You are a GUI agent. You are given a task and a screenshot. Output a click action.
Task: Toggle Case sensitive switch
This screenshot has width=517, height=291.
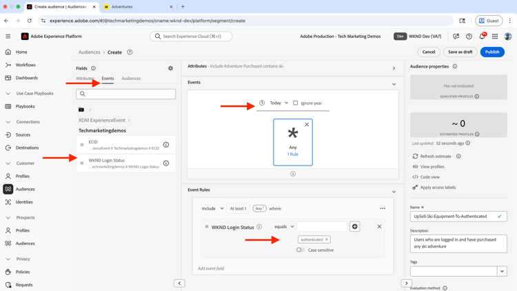point(300,250)
